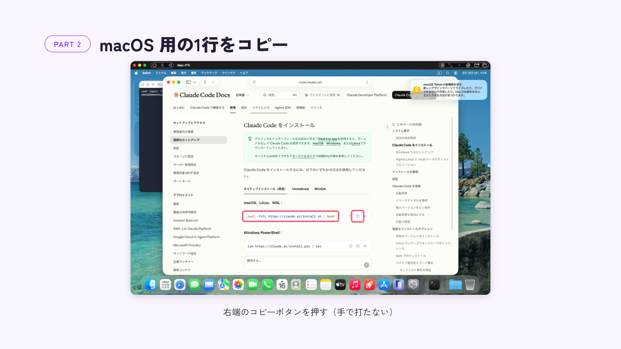The image size is (621, 349).
Task: Select Amazon Bedrock in sidebar
Action: [186, 221]
